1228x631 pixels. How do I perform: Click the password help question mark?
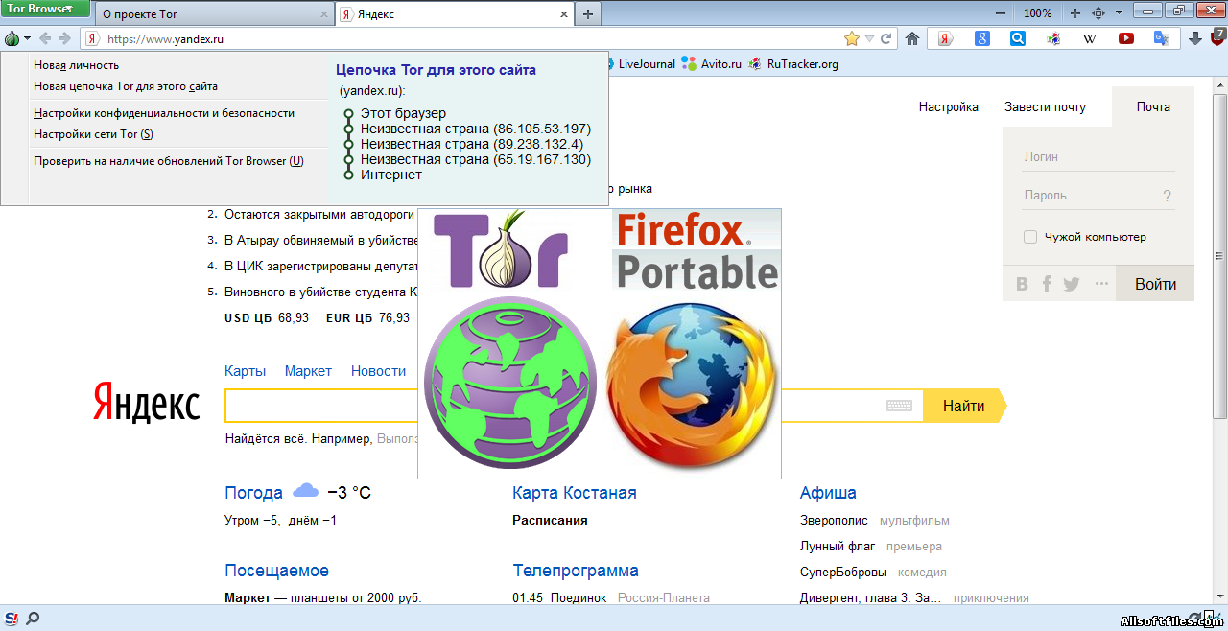pos(1168,196)
